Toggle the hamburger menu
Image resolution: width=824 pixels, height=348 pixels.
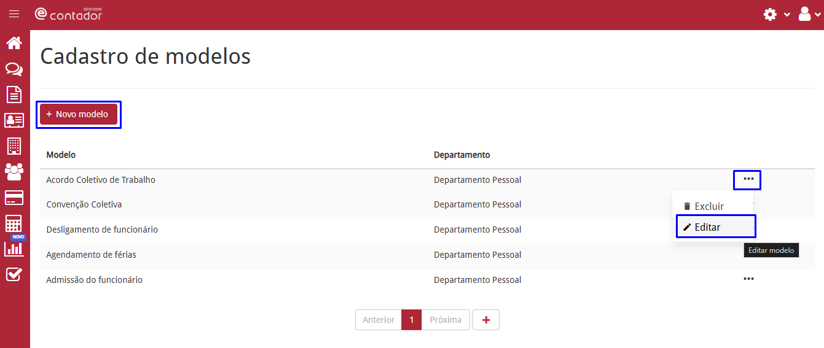click(14, 14)
